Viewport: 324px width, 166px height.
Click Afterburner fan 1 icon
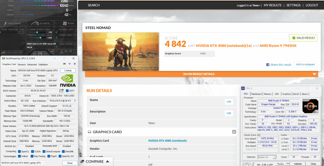(66, 51)
